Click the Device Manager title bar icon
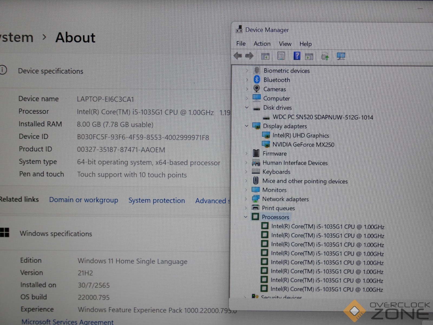The height and width of the screenshot is (325, 433). 239,29
